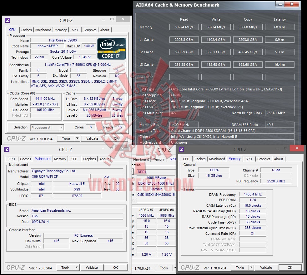307x275 pixels.
Task: Click the L2 Cache Write value 338.13 GB/s
Action: tap(216, 52)
